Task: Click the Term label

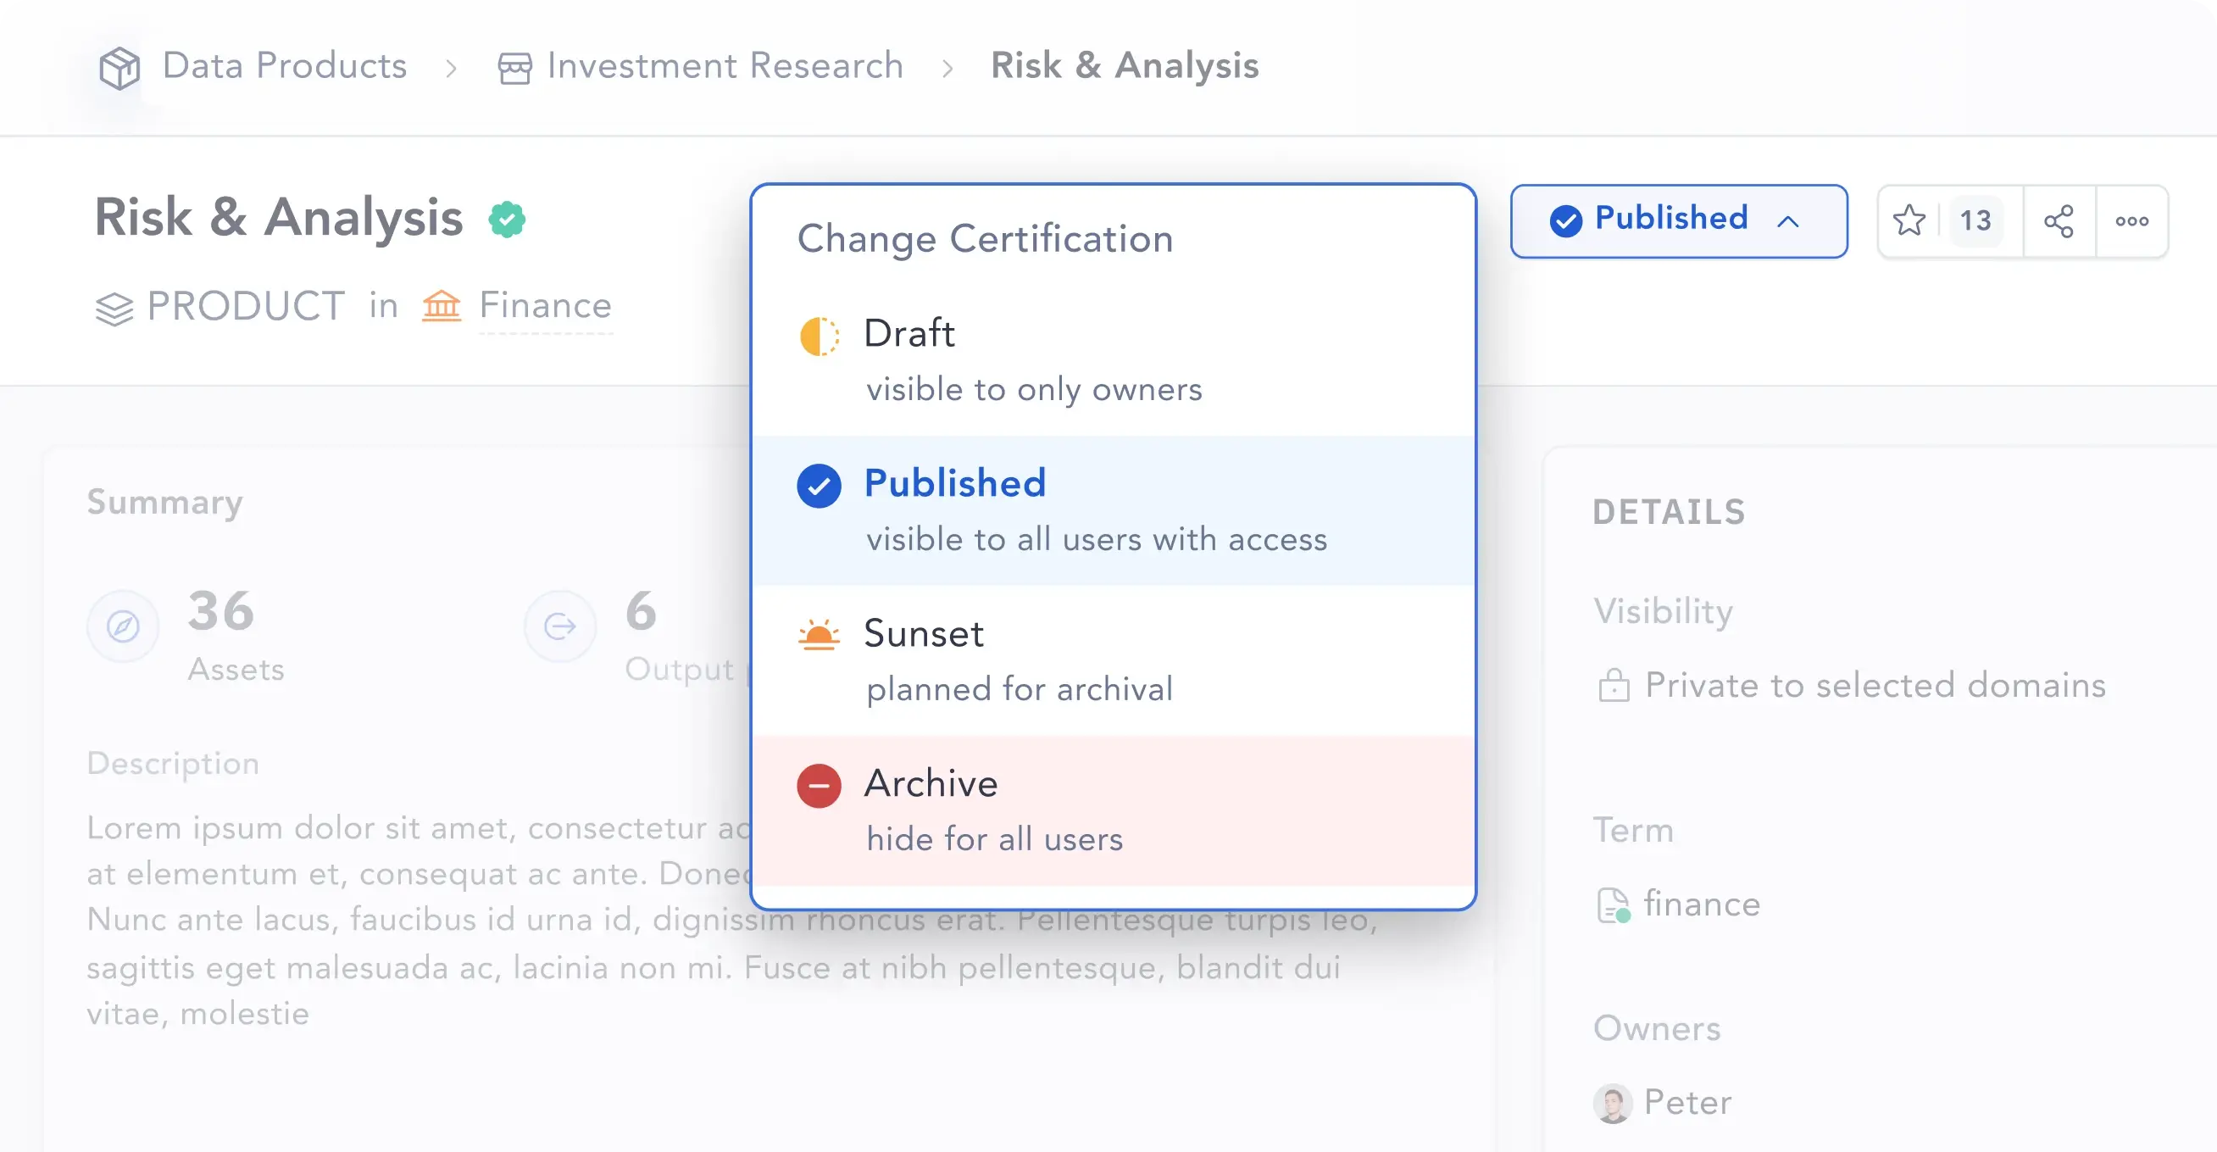Action: tap(1633, 831)
